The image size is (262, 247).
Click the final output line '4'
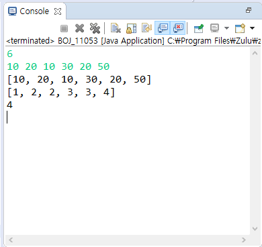tap(10, 105)
